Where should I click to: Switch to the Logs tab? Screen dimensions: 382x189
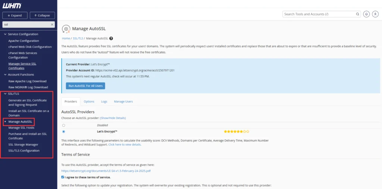click(104, 102)
